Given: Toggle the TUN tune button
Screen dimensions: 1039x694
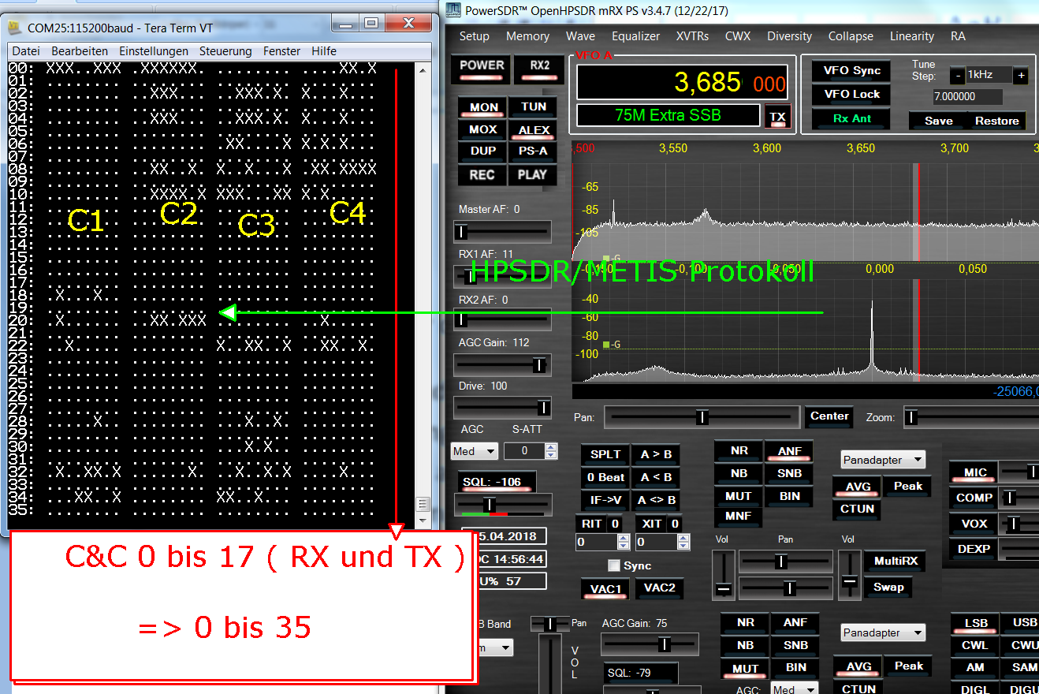Looking at the screenshot, I should pos(534,107).
